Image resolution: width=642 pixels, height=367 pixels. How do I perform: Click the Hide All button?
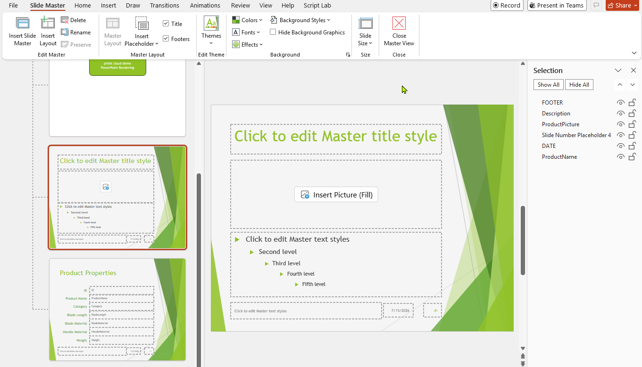[x=579, y=85]
